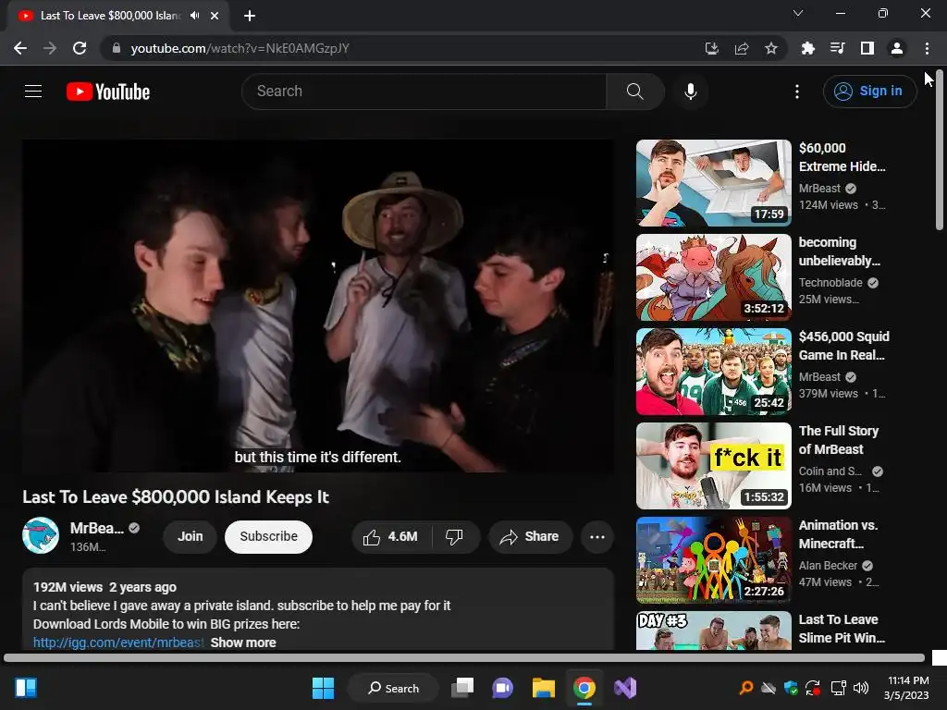Open The Full Story of MrBeast thumbnail
The height and width of the screenshot is (710, 947).
tap(713, 466)
